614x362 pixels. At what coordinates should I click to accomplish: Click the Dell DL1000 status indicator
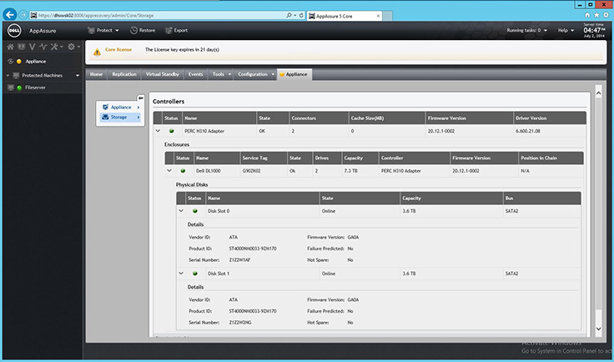[x=183, y=171]
